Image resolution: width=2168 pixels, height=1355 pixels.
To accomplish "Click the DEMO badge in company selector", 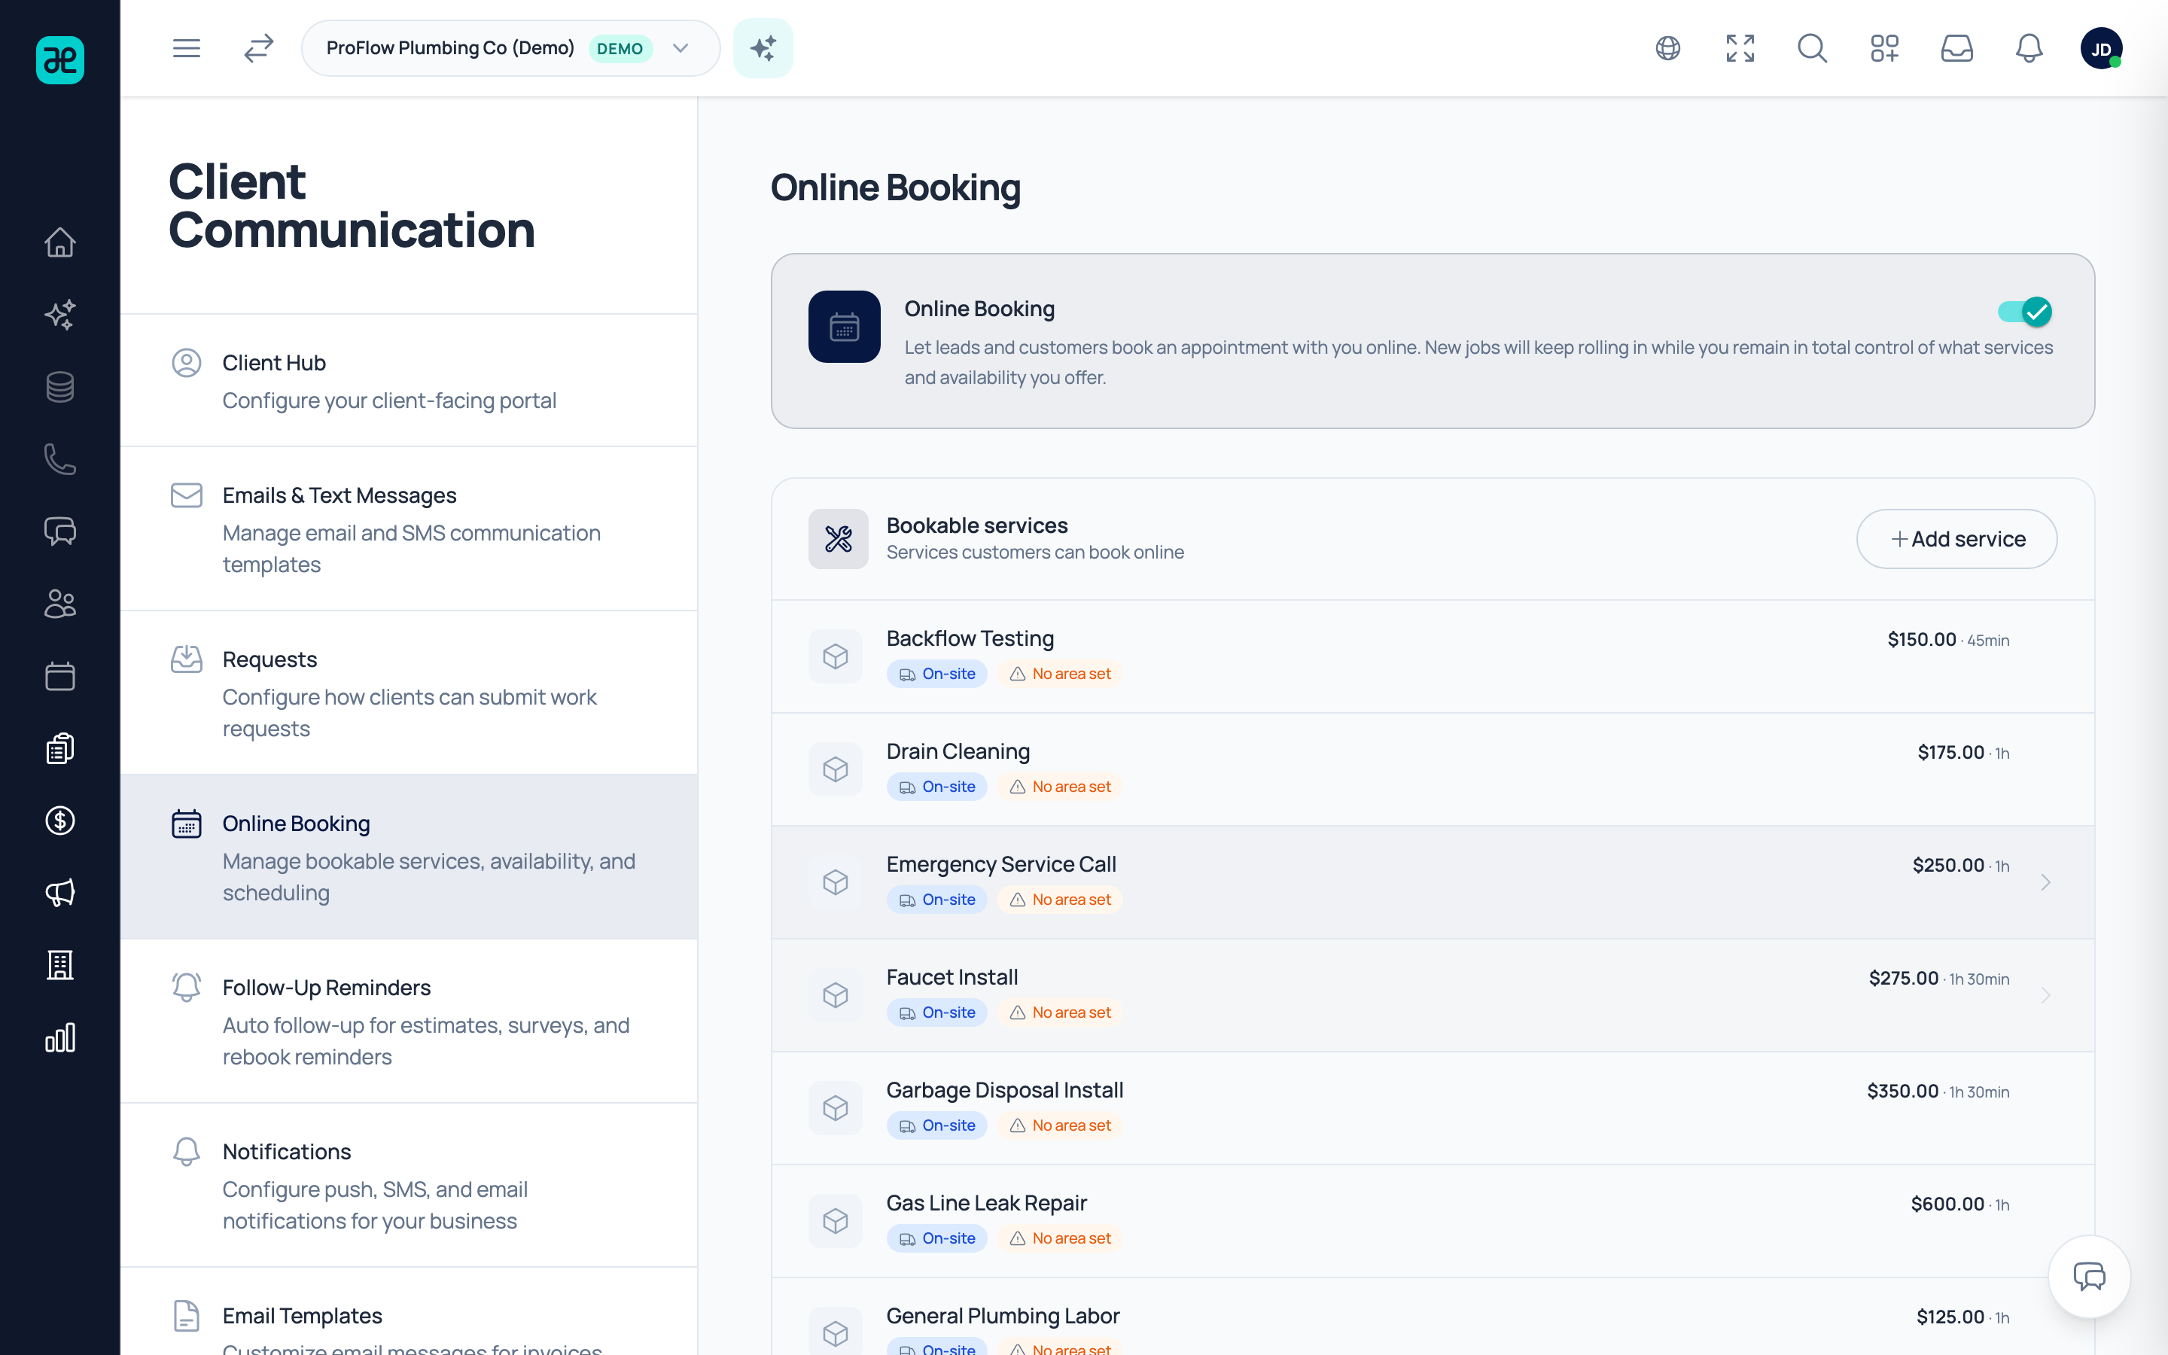I will click(620, 48).
